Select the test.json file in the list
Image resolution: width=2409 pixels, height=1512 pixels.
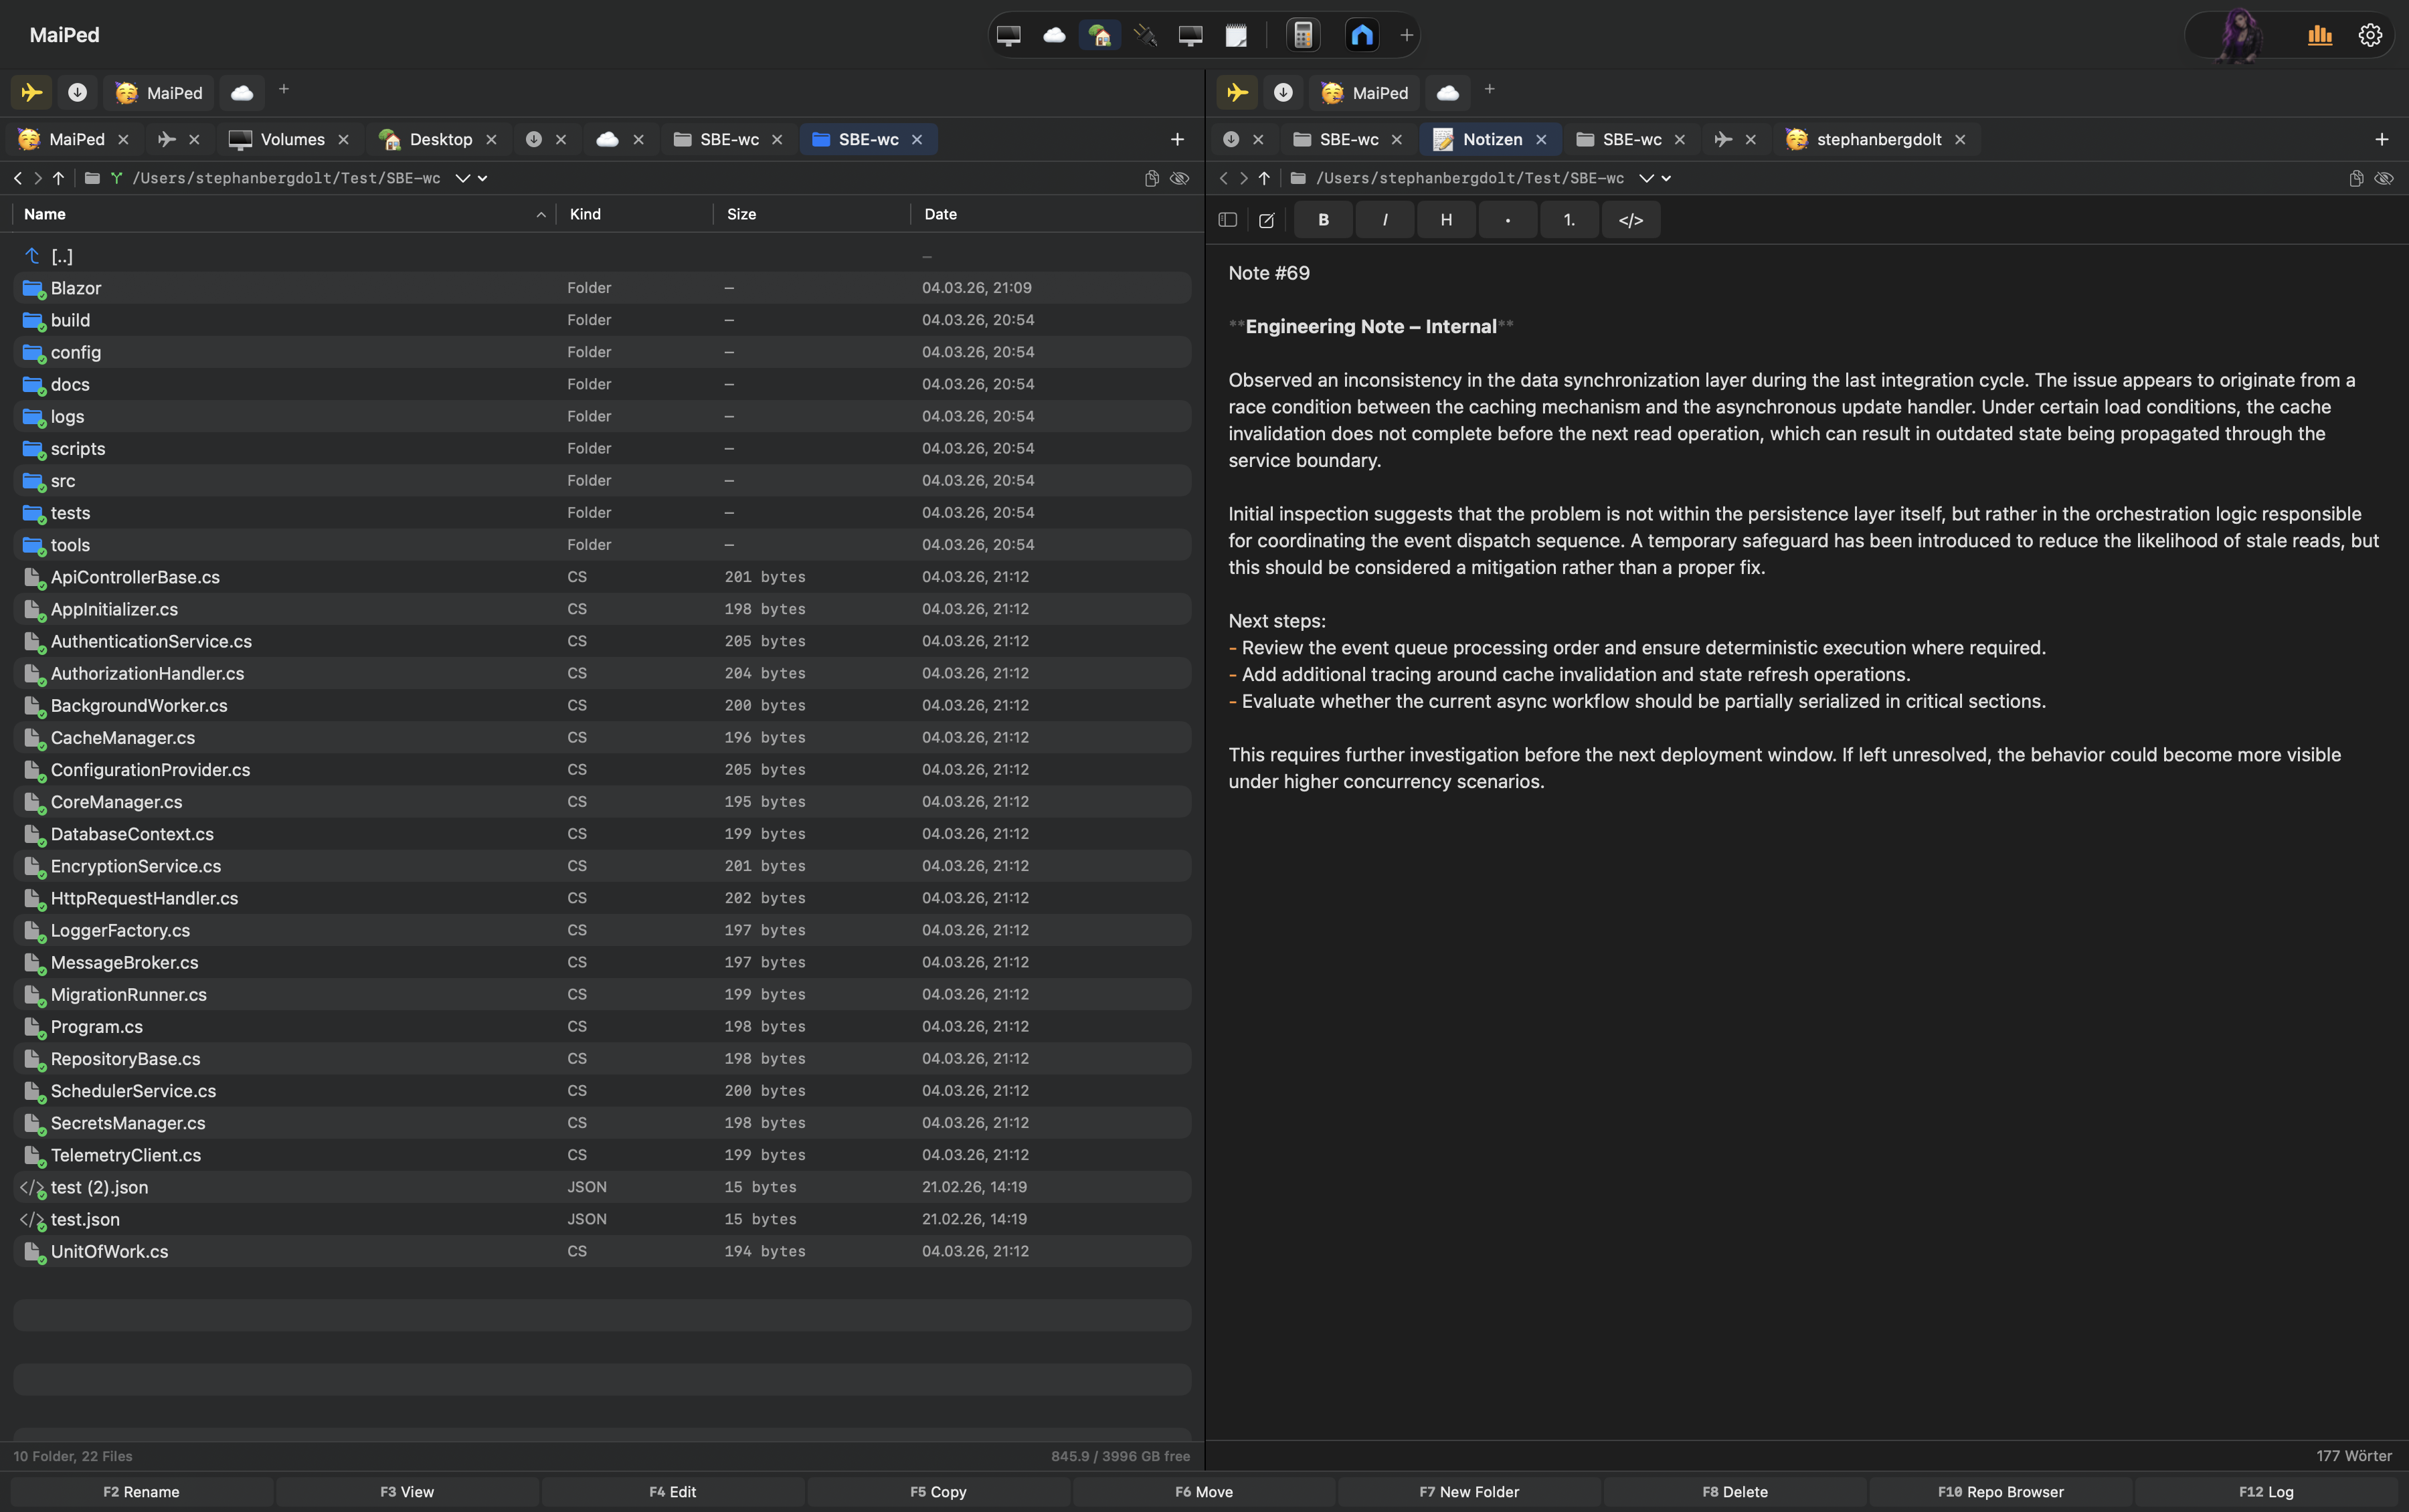[85, 1219]
